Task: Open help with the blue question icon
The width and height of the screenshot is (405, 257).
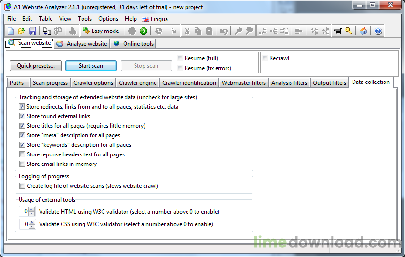Action: click(378, 31)
